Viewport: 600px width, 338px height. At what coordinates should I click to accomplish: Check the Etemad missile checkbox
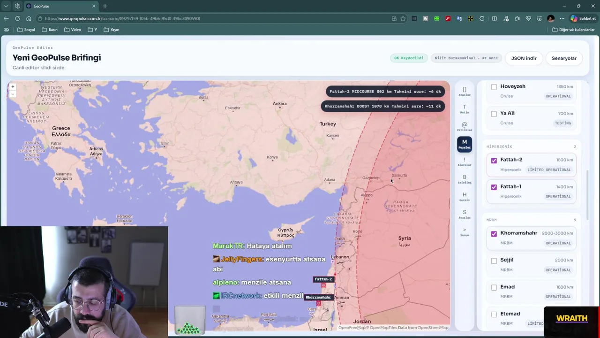tap(494, 314)
